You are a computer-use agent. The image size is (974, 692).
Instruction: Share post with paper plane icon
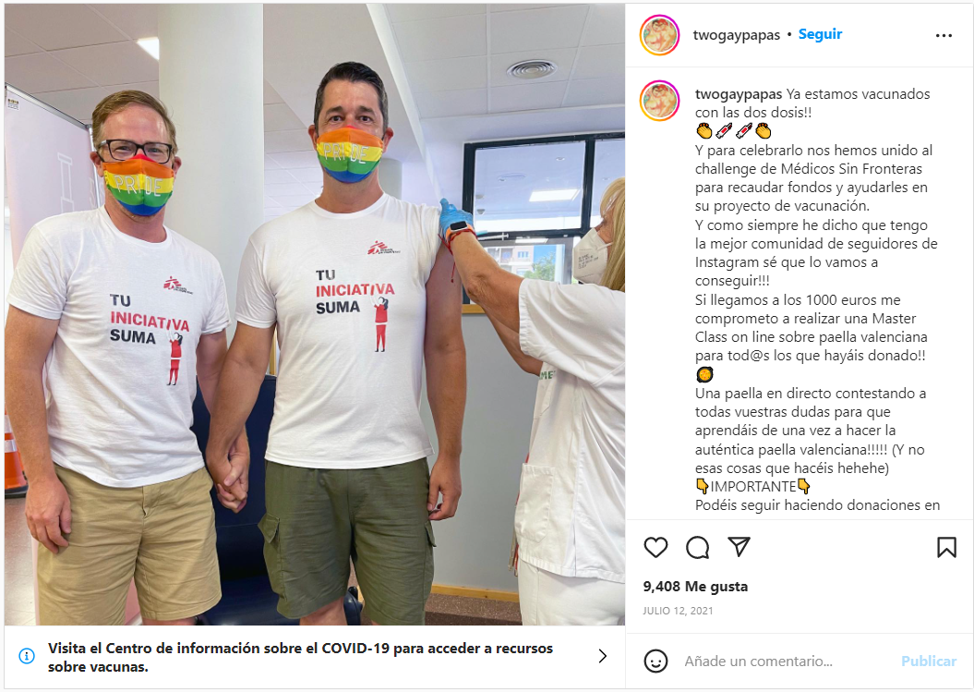point(739,547)
